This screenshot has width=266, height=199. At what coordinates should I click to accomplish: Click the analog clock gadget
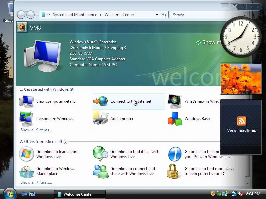point(241,37)
